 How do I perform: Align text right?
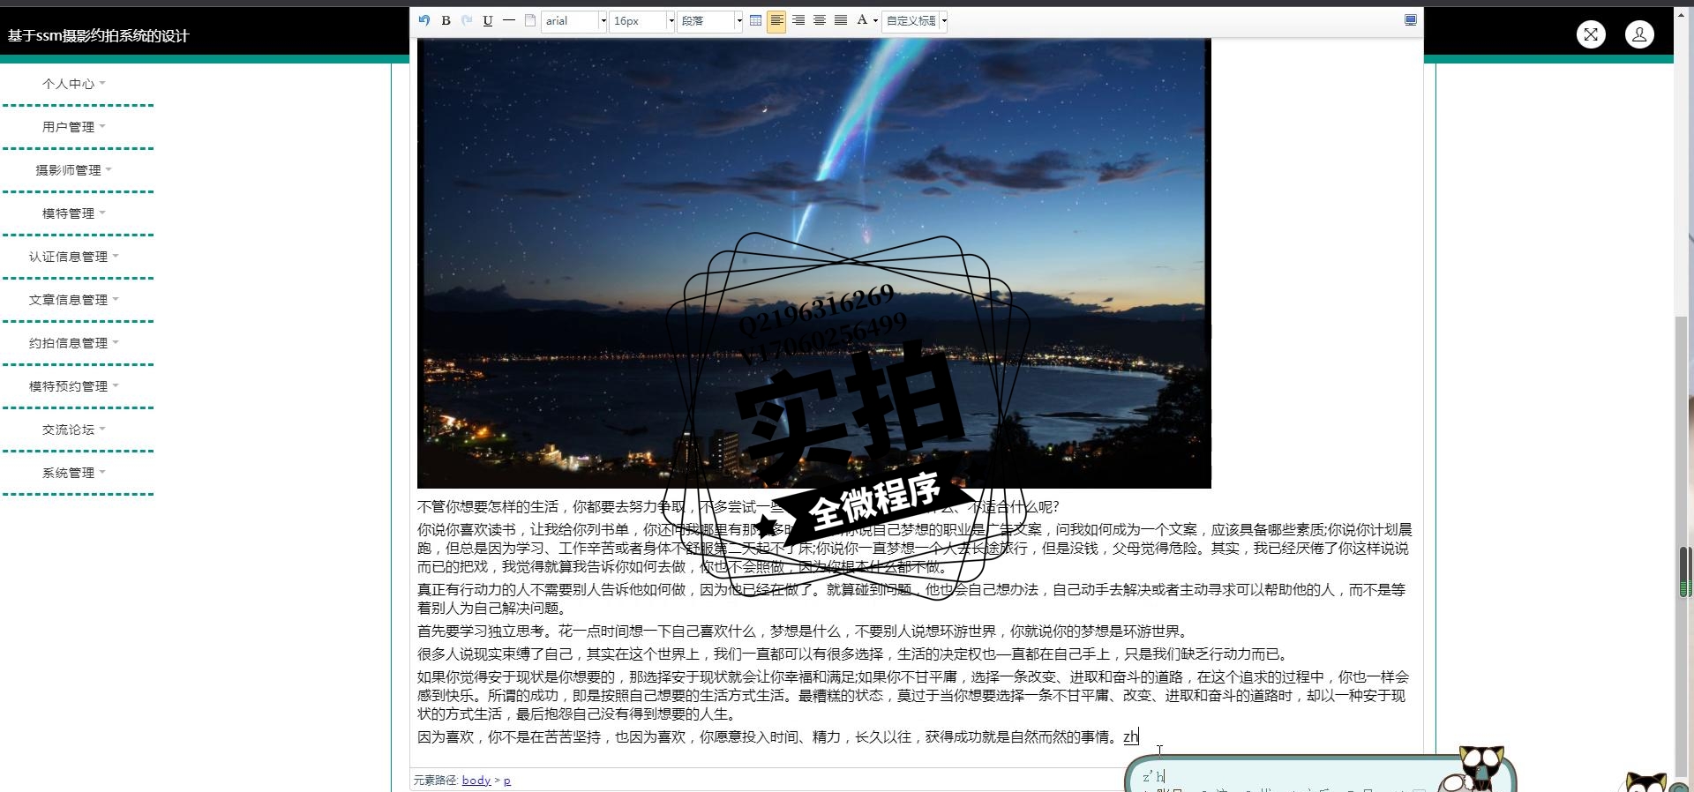tap(798, 20)
